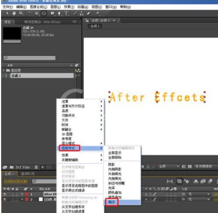
Task: Select the Puppet Pin tool
Action: point(98,13)
